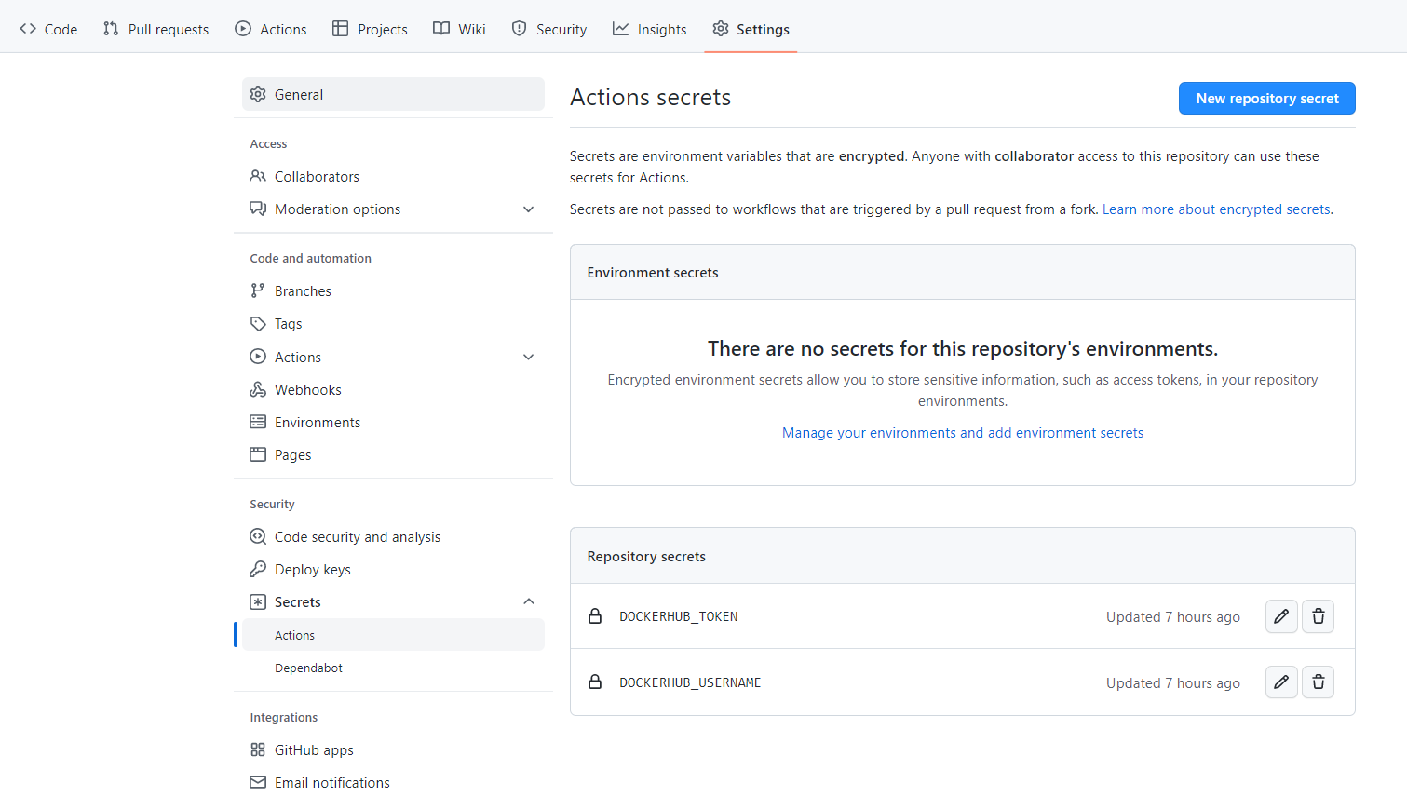Screen dimensions: 1407x810
Task: Select the Settings tab
Action: tap(751, 29)
